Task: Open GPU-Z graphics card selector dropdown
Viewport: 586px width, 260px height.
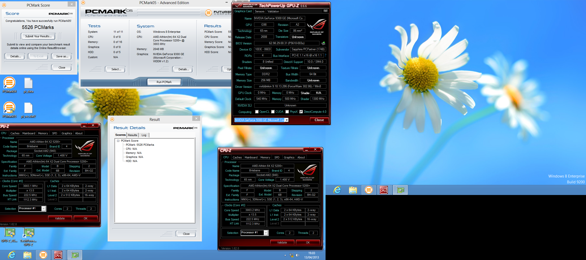Action: coord(287,120)
